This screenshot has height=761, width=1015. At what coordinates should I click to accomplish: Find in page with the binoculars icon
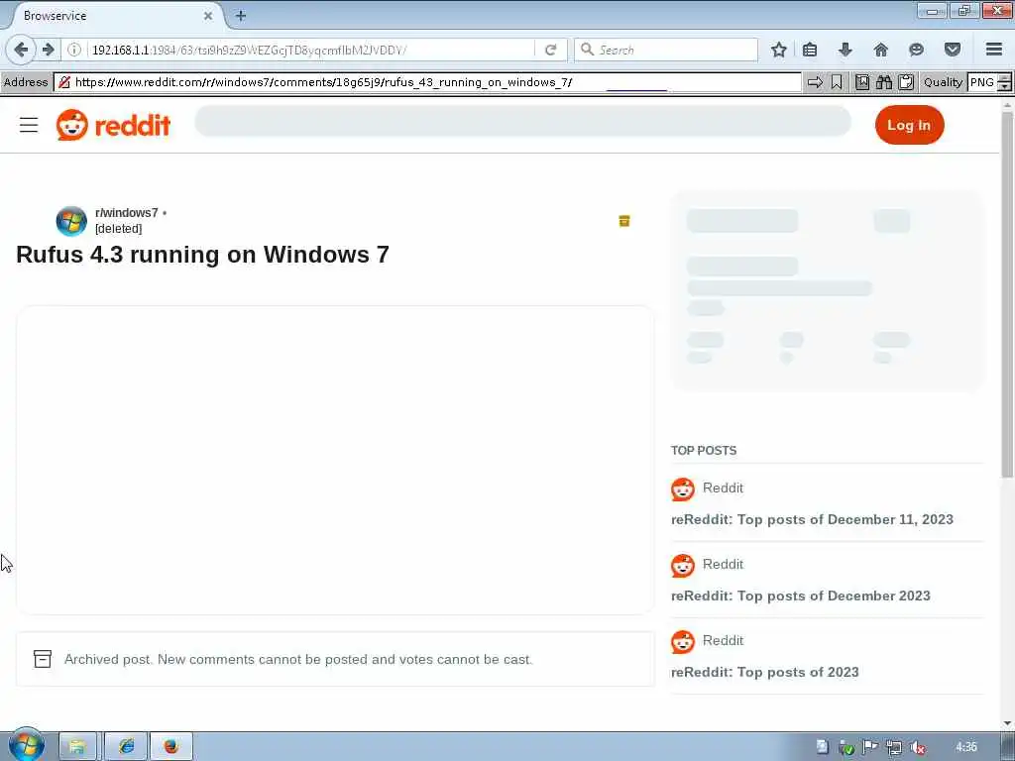point(884,82)
